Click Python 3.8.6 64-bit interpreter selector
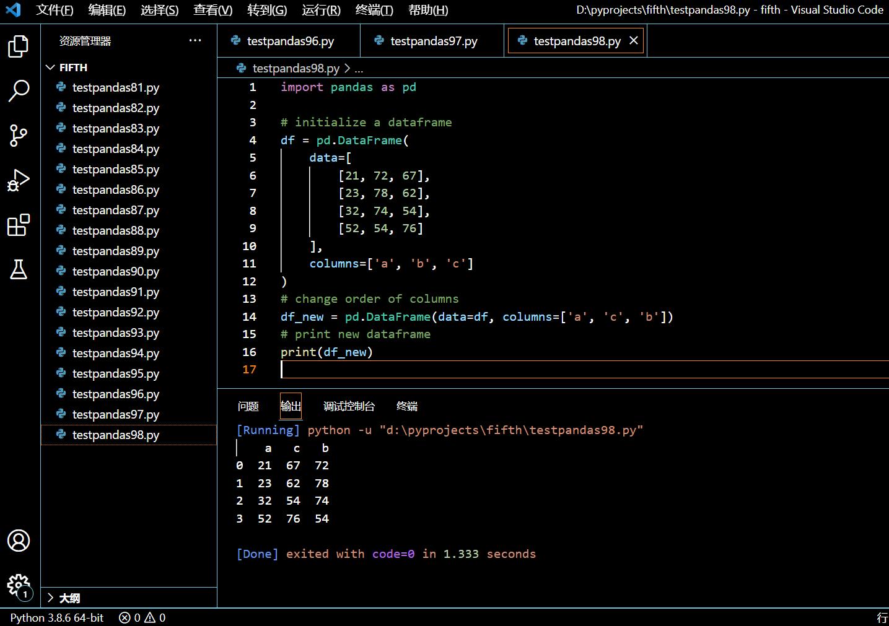889x626 pixels. [x=57, y=617]
